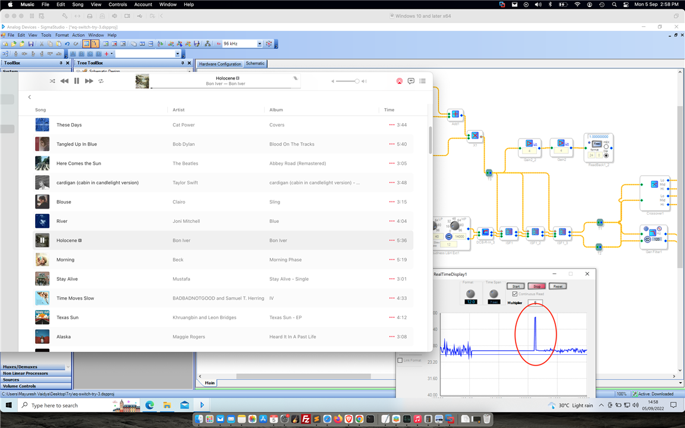Open the Main sheet tab

tap(210, 383)
